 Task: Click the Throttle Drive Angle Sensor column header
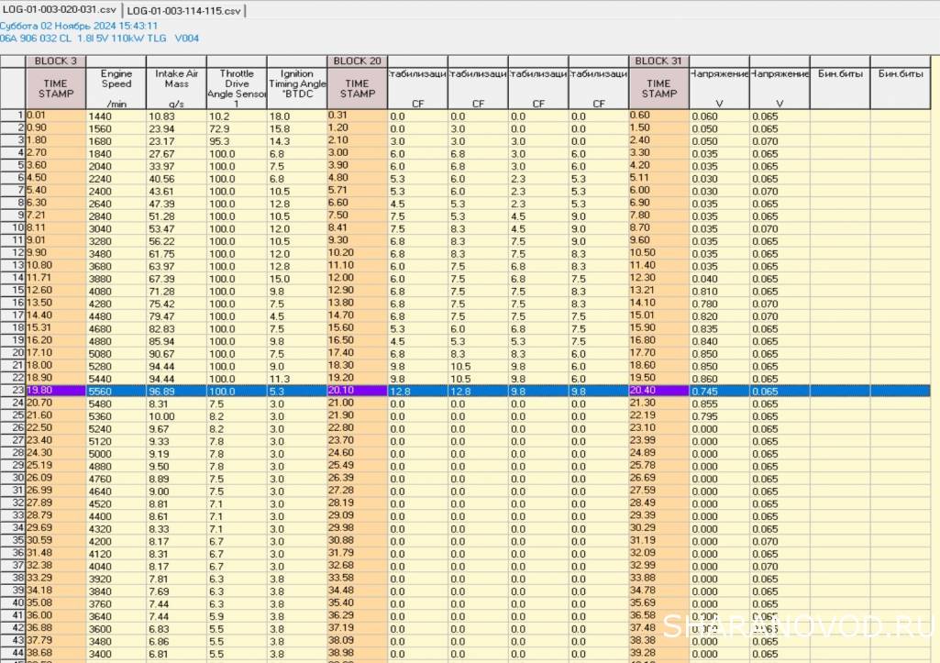pos(237,87)
